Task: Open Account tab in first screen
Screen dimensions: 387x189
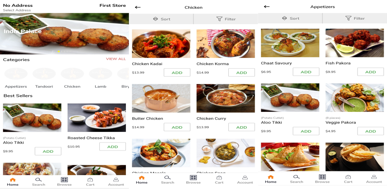Action: click(x=116, y=181)
